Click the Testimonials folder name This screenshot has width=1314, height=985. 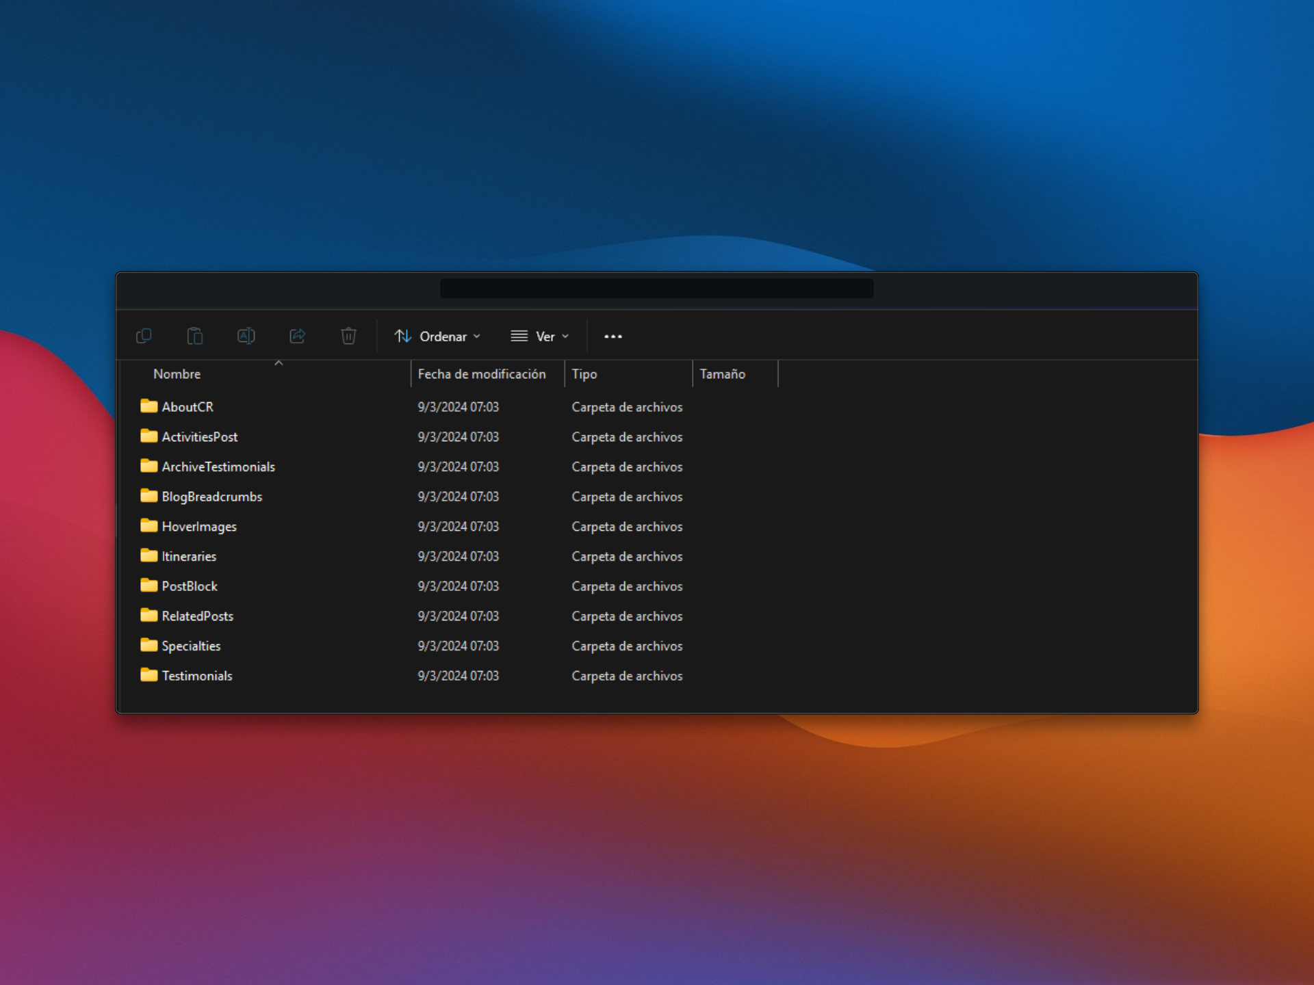[197, 676]
